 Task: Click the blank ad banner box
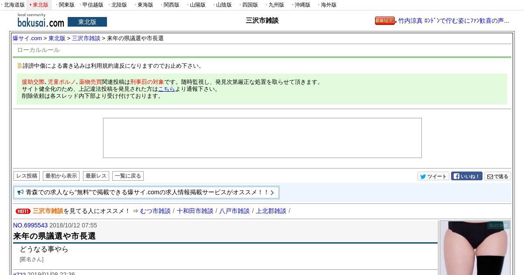pos(262,138)
